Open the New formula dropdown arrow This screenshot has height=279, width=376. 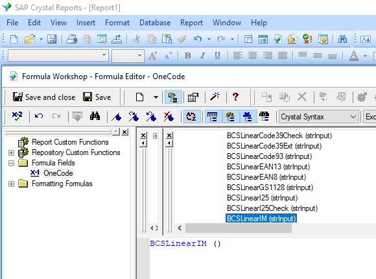click(x=156, y=97)
